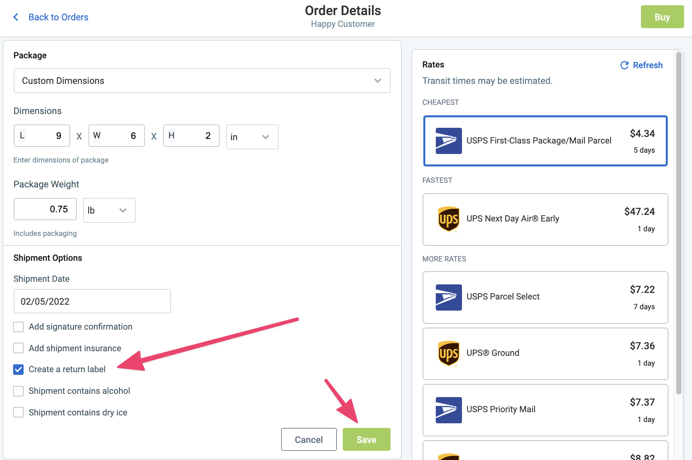Click the UPS logo on Next Day Air
The image size is (692, 460).
coord(449,219)
